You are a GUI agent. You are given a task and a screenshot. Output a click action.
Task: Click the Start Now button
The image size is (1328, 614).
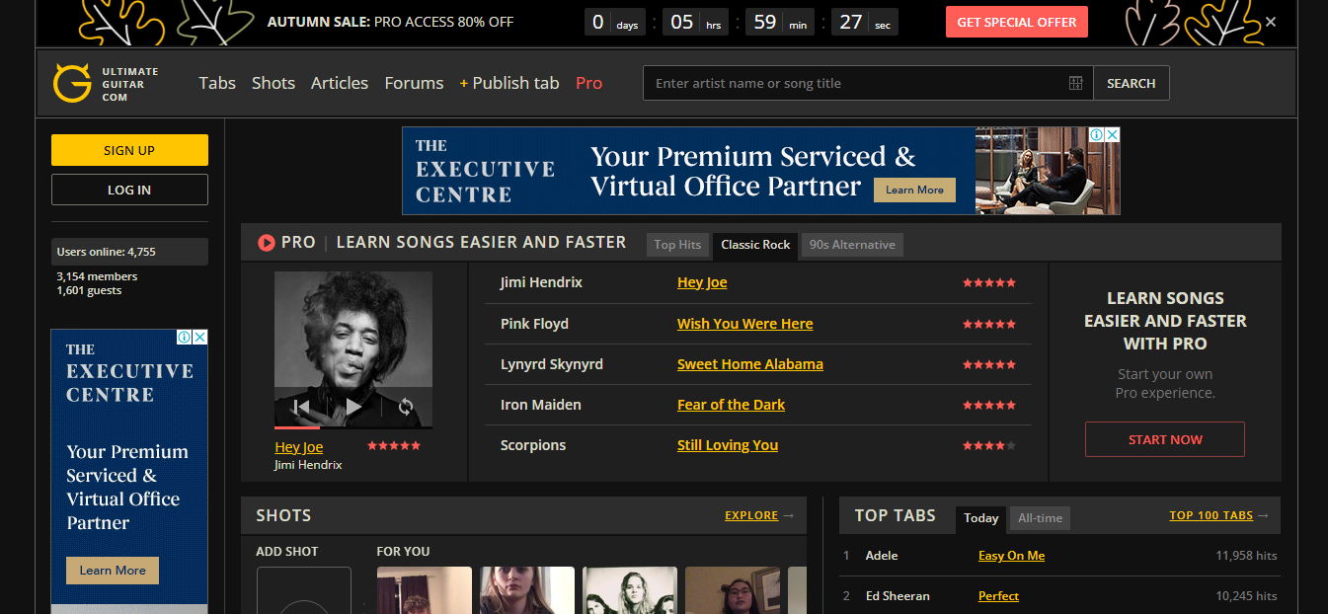[x=1165, y=439]
